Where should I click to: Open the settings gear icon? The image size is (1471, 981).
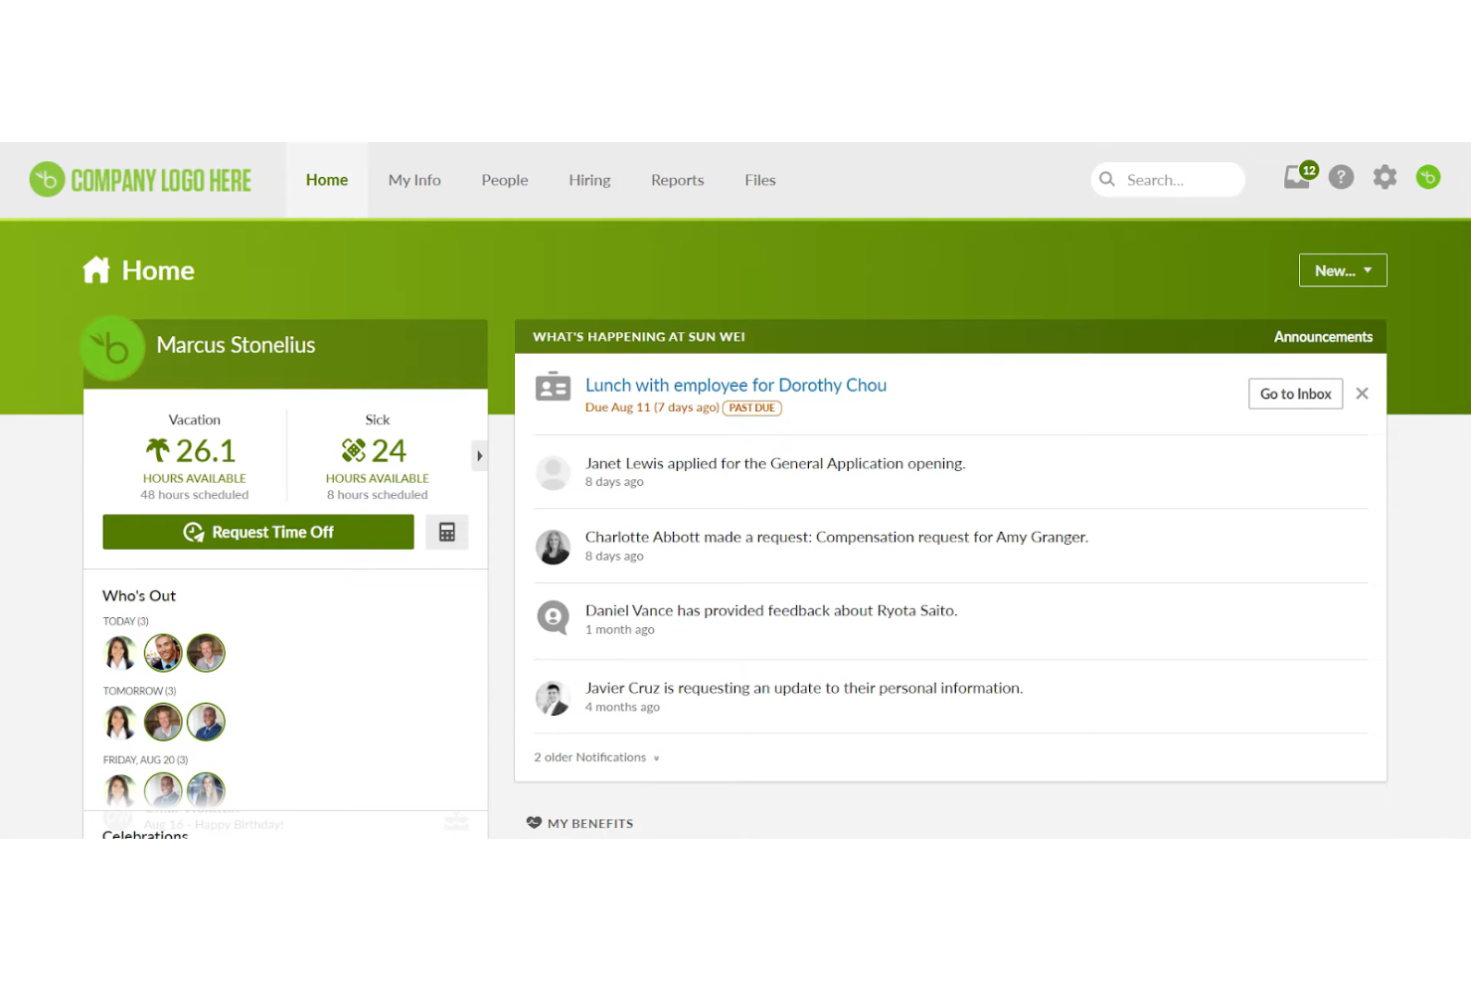coord(1385,177)
